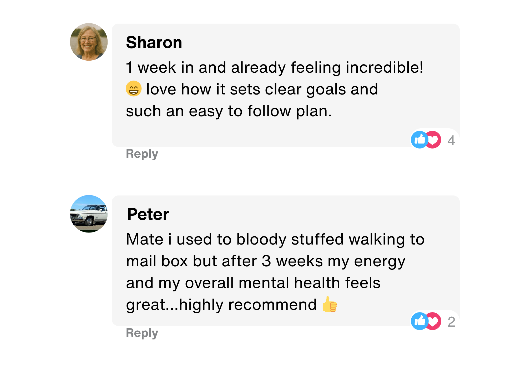This screenshot has width=526, height=371.
Task: Reply to Peter's comment
Action: tap(142, 333)
